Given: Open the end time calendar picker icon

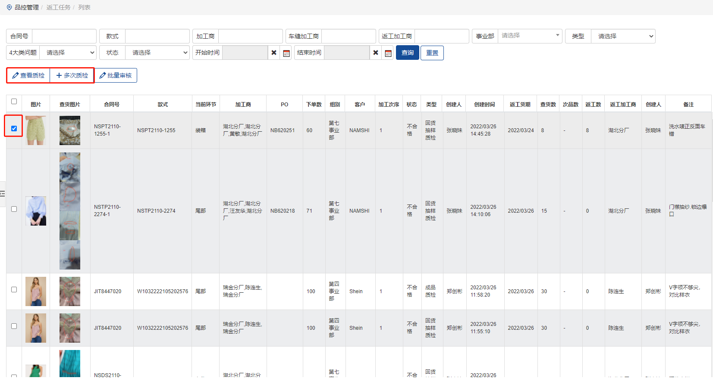Looking at the screenshot, I should (388, 53).
